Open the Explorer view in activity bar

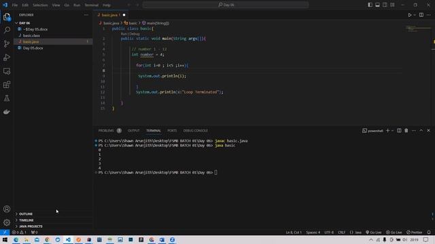click(x=7, y=17)
